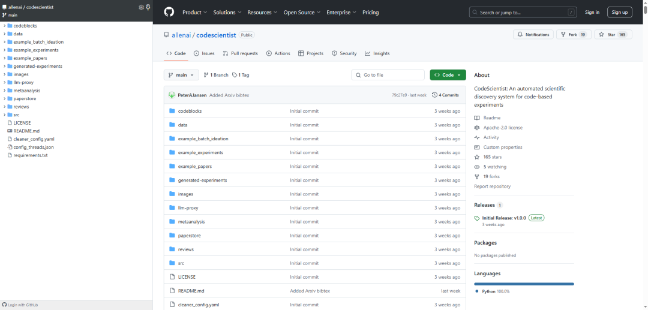Switch to the Insights tab
The image size is (648, 310).
click(377, 53)
